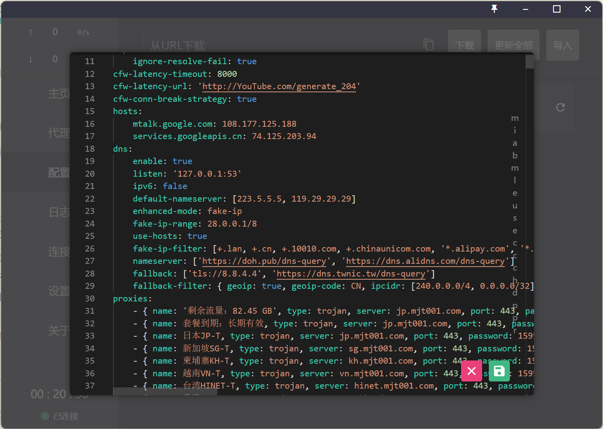Click the '越南VN-T' proxy name
Image resolution: width=603 pixels, height=429 pixels.
[x=202, y=374]
